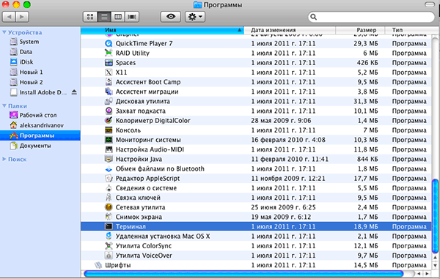The width and height of the screenshot is (440, 279).
Task: Select Дисковая утилита icon
Action: click(x=109, y=101)
